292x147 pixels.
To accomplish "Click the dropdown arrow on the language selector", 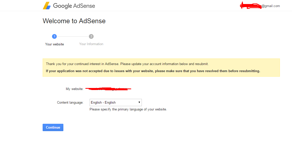I will pyautogui.click(x=139, y=102).
